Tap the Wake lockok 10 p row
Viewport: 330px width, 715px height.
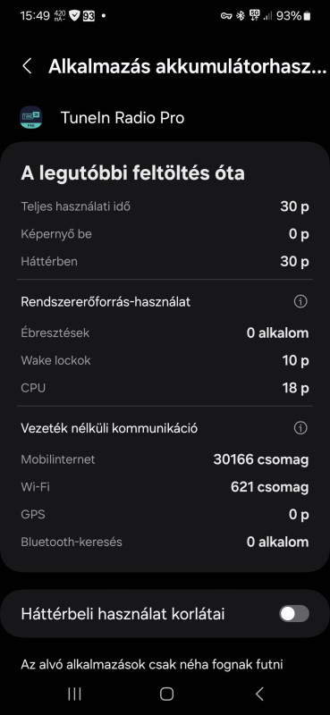[165, 360]
